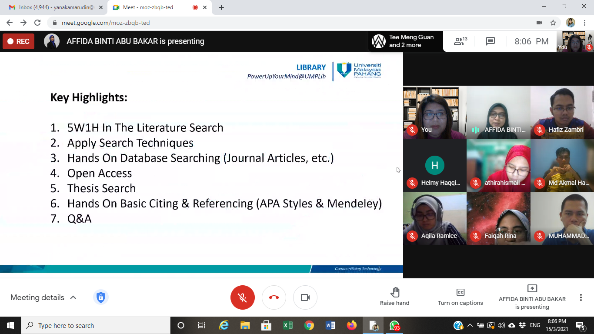The height and width of the screenshot is (334, 594).
Task: Click ENG language indicator
Action: tap(535, 325)
